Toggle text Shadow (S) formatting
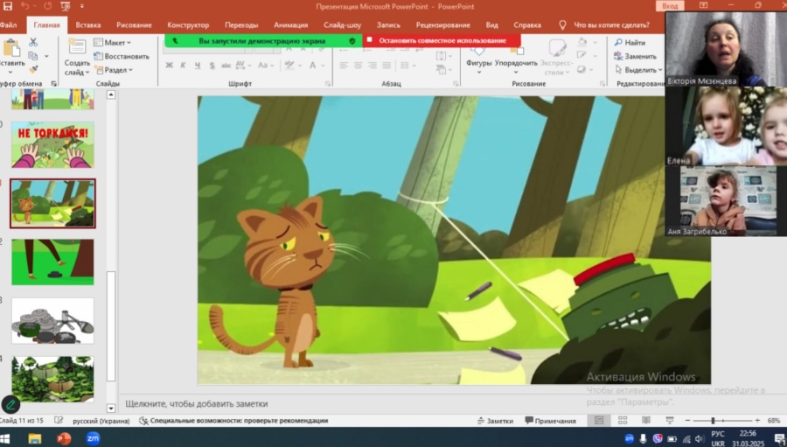This screenshot has height=447, width=787. (212, 66)
